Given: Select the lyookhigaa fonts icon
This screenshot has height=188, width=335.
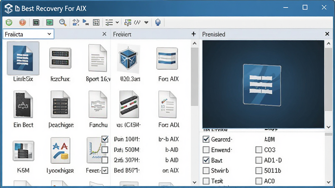Looking at the screenshot, I should [x=60, y=150].
